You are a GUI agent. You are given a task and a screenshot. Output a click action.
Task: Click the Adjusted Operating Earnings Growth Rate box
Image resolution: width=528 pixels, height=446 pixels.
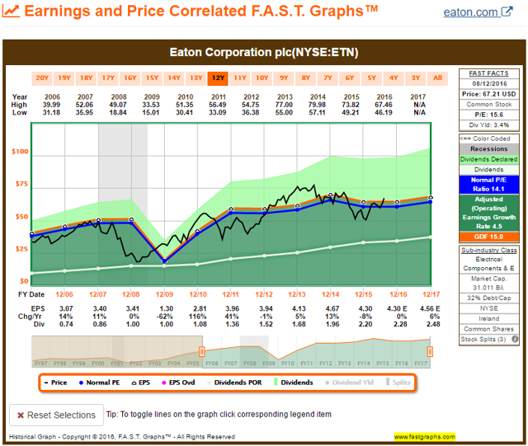point(489,213)
